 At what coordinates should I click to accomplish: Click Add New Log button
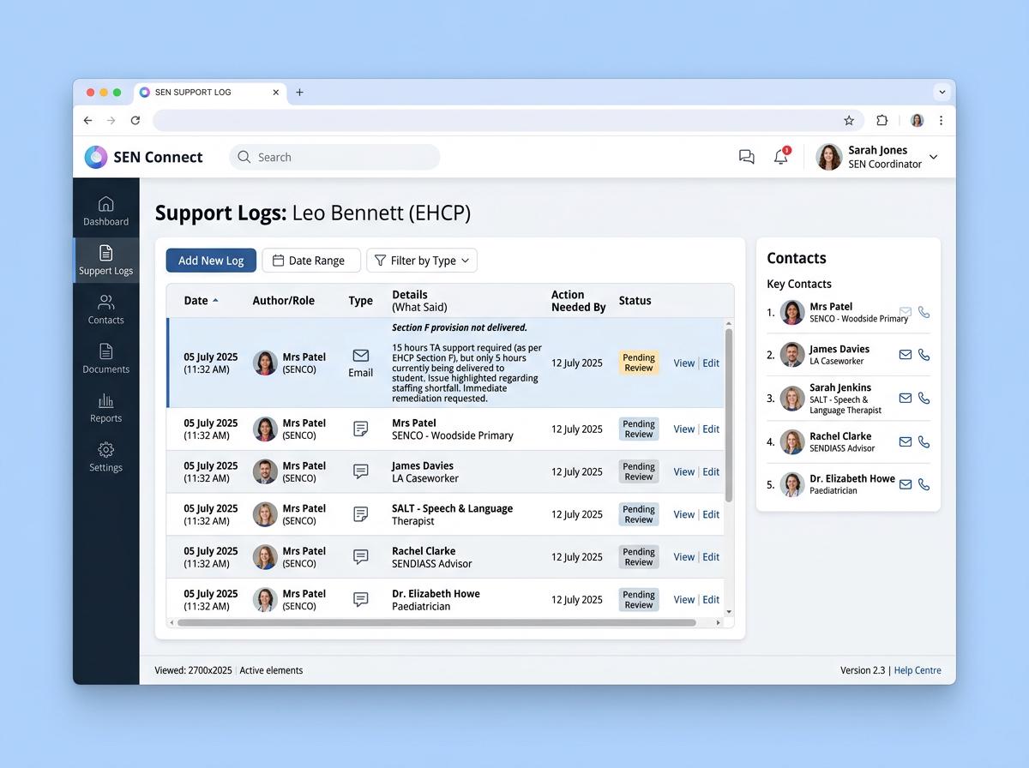point(211,261)
